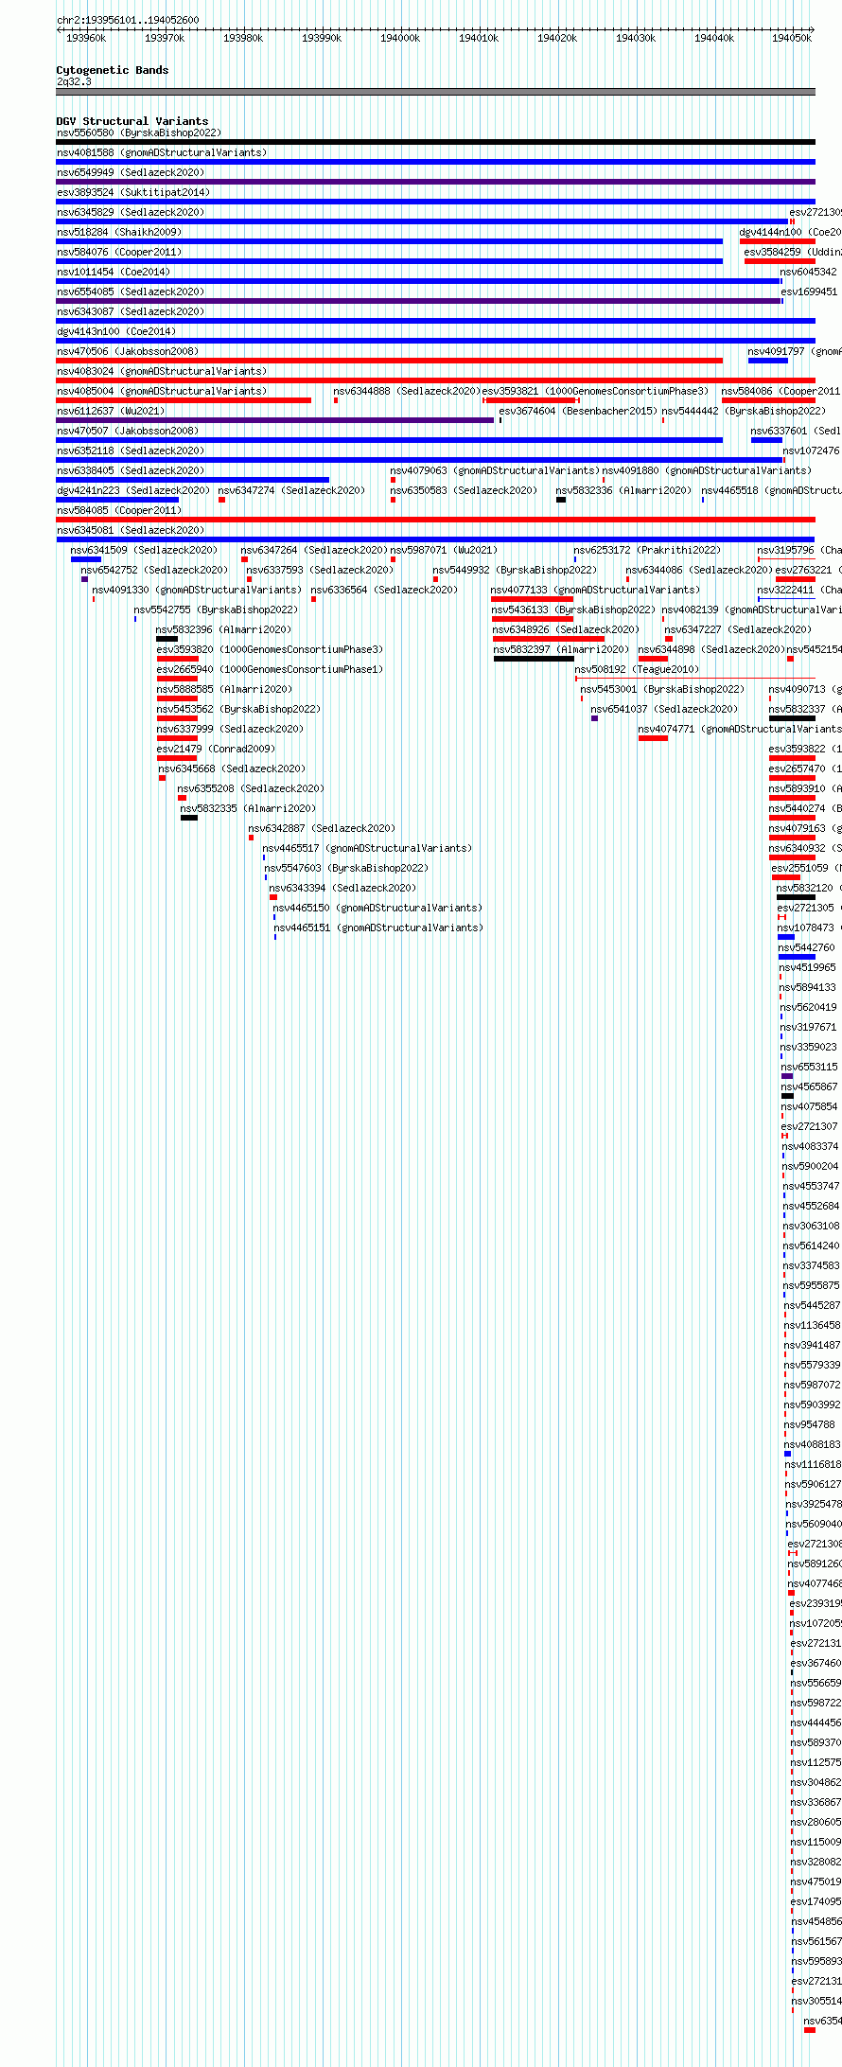
Task: Click the nsv5547603 (ByrskaBishop2022) label
Action: click(346, 868)
